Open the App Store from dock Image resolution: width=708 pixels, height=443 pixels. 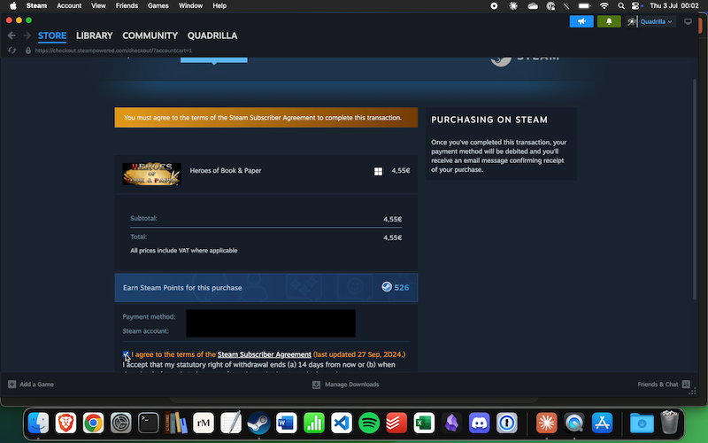tap(603, 424)
